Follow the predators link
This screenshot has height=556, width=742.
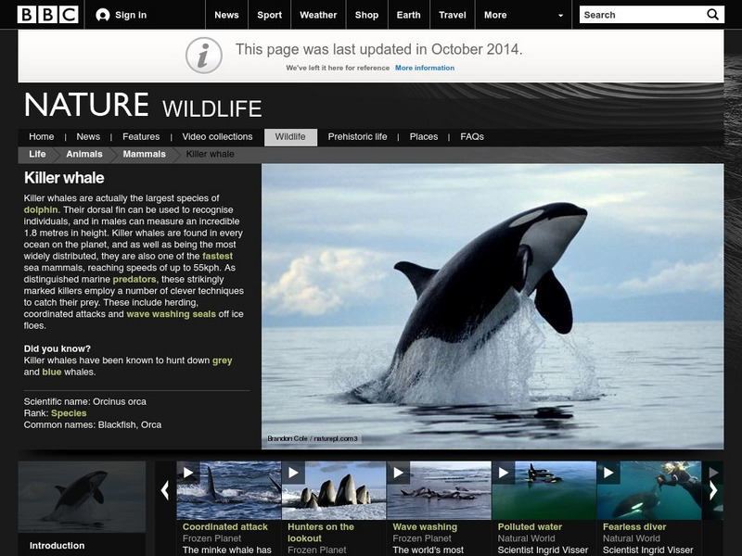[x=134, y=280]
